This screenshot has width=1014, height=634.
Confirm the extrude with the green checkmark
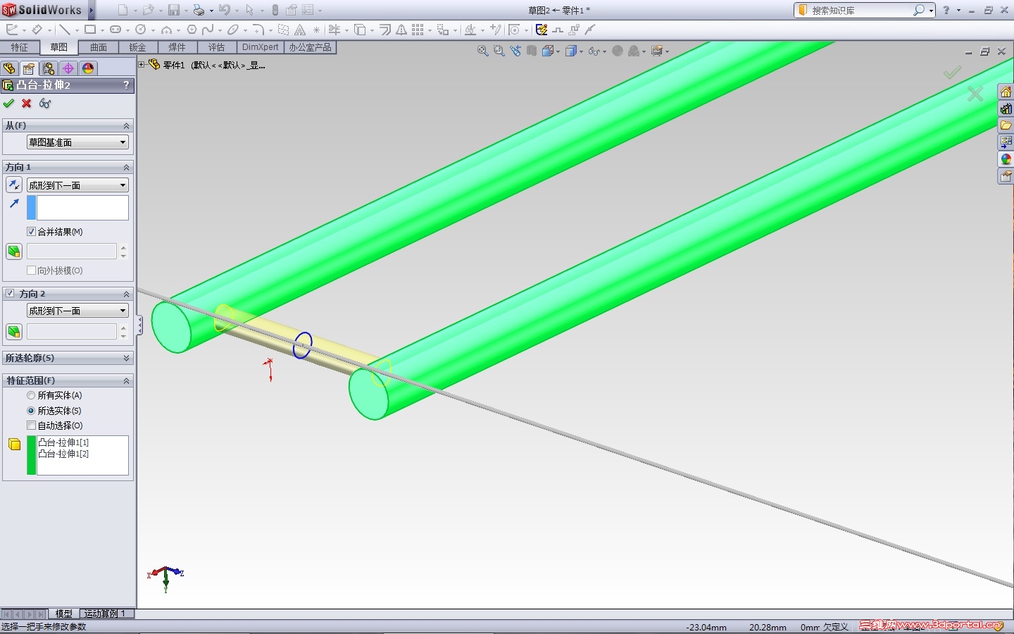tap(8, 104)
